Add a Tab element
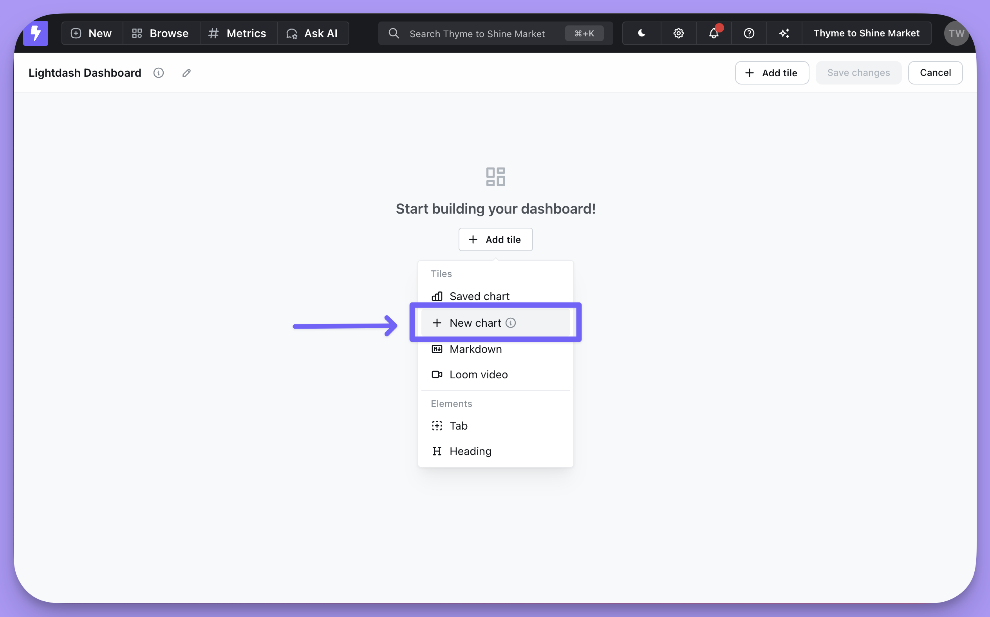990x617 pixels. pos(458,426)
